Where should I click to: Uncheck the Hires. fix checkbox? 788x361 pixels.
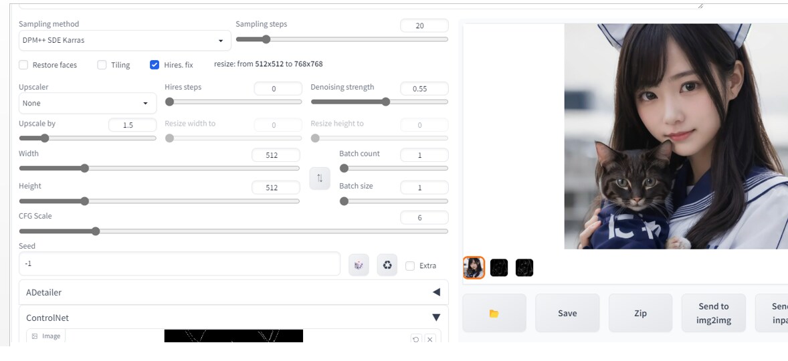pos(155,65)
